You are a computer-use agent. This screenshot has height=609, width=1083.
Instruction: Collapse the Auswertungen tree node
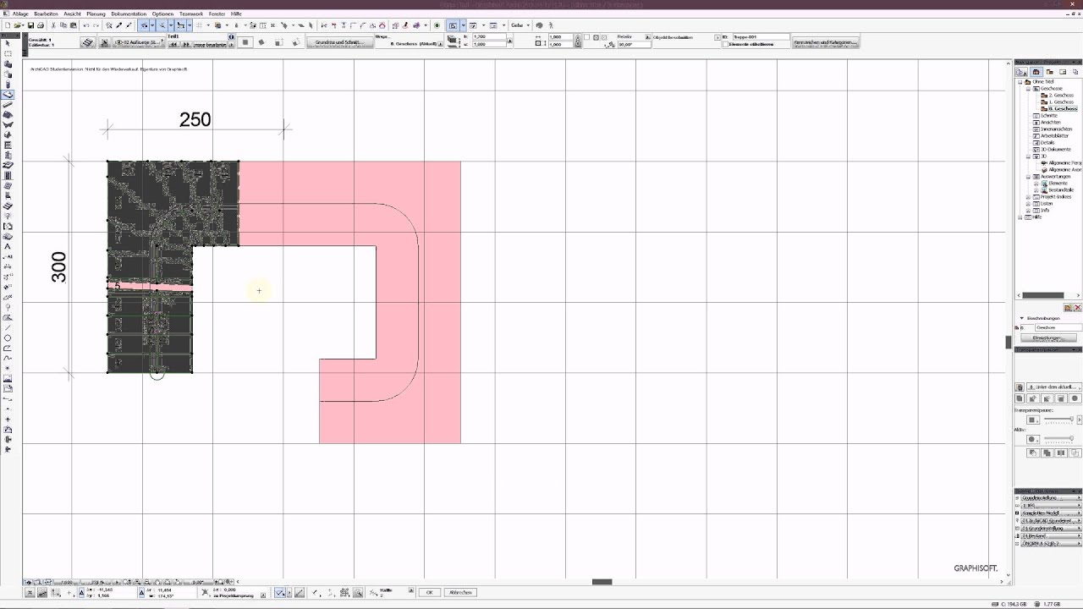(x=1028, y=177)
